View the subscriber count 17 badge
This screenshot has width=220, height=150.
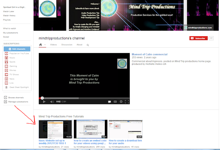click(211, 38)
